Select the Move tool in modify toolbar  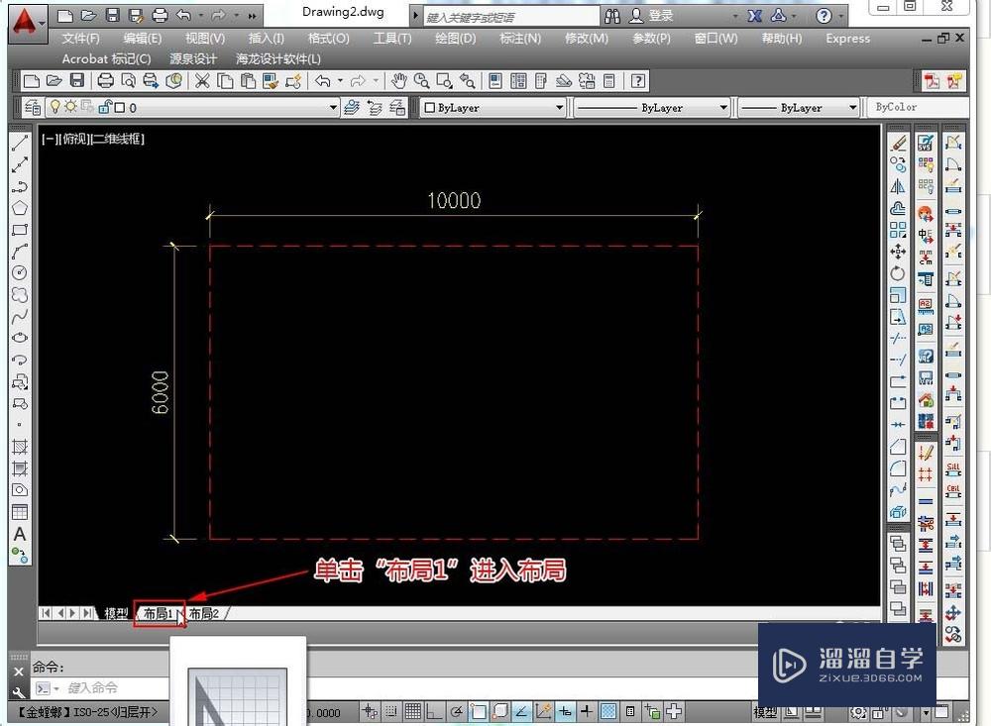tap(898, 252)
